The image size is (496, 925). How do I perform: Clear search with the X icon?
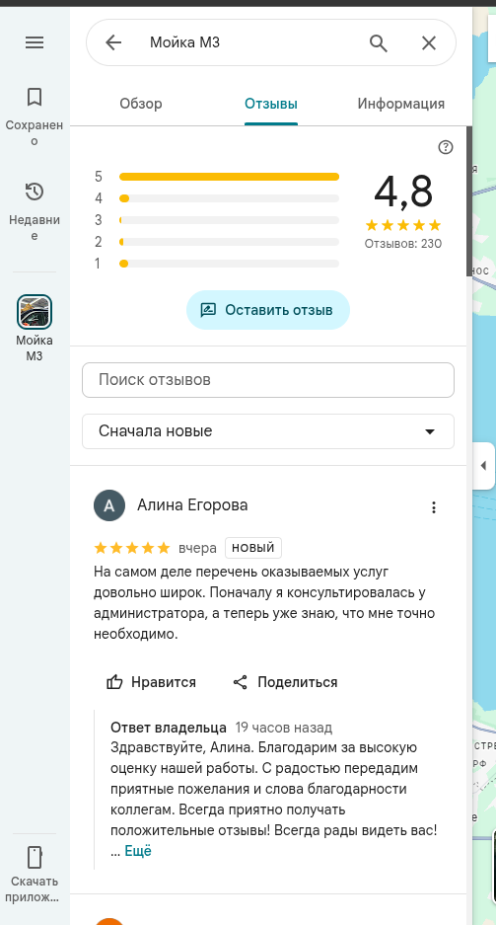(x=429, y=42)
